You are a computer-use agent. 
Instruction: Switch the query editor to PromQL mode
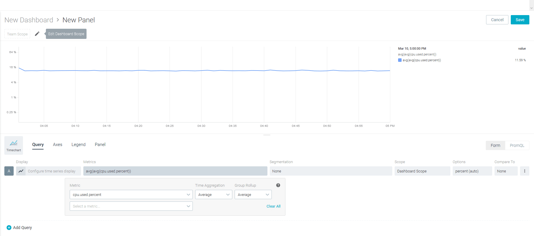(517, 145)
